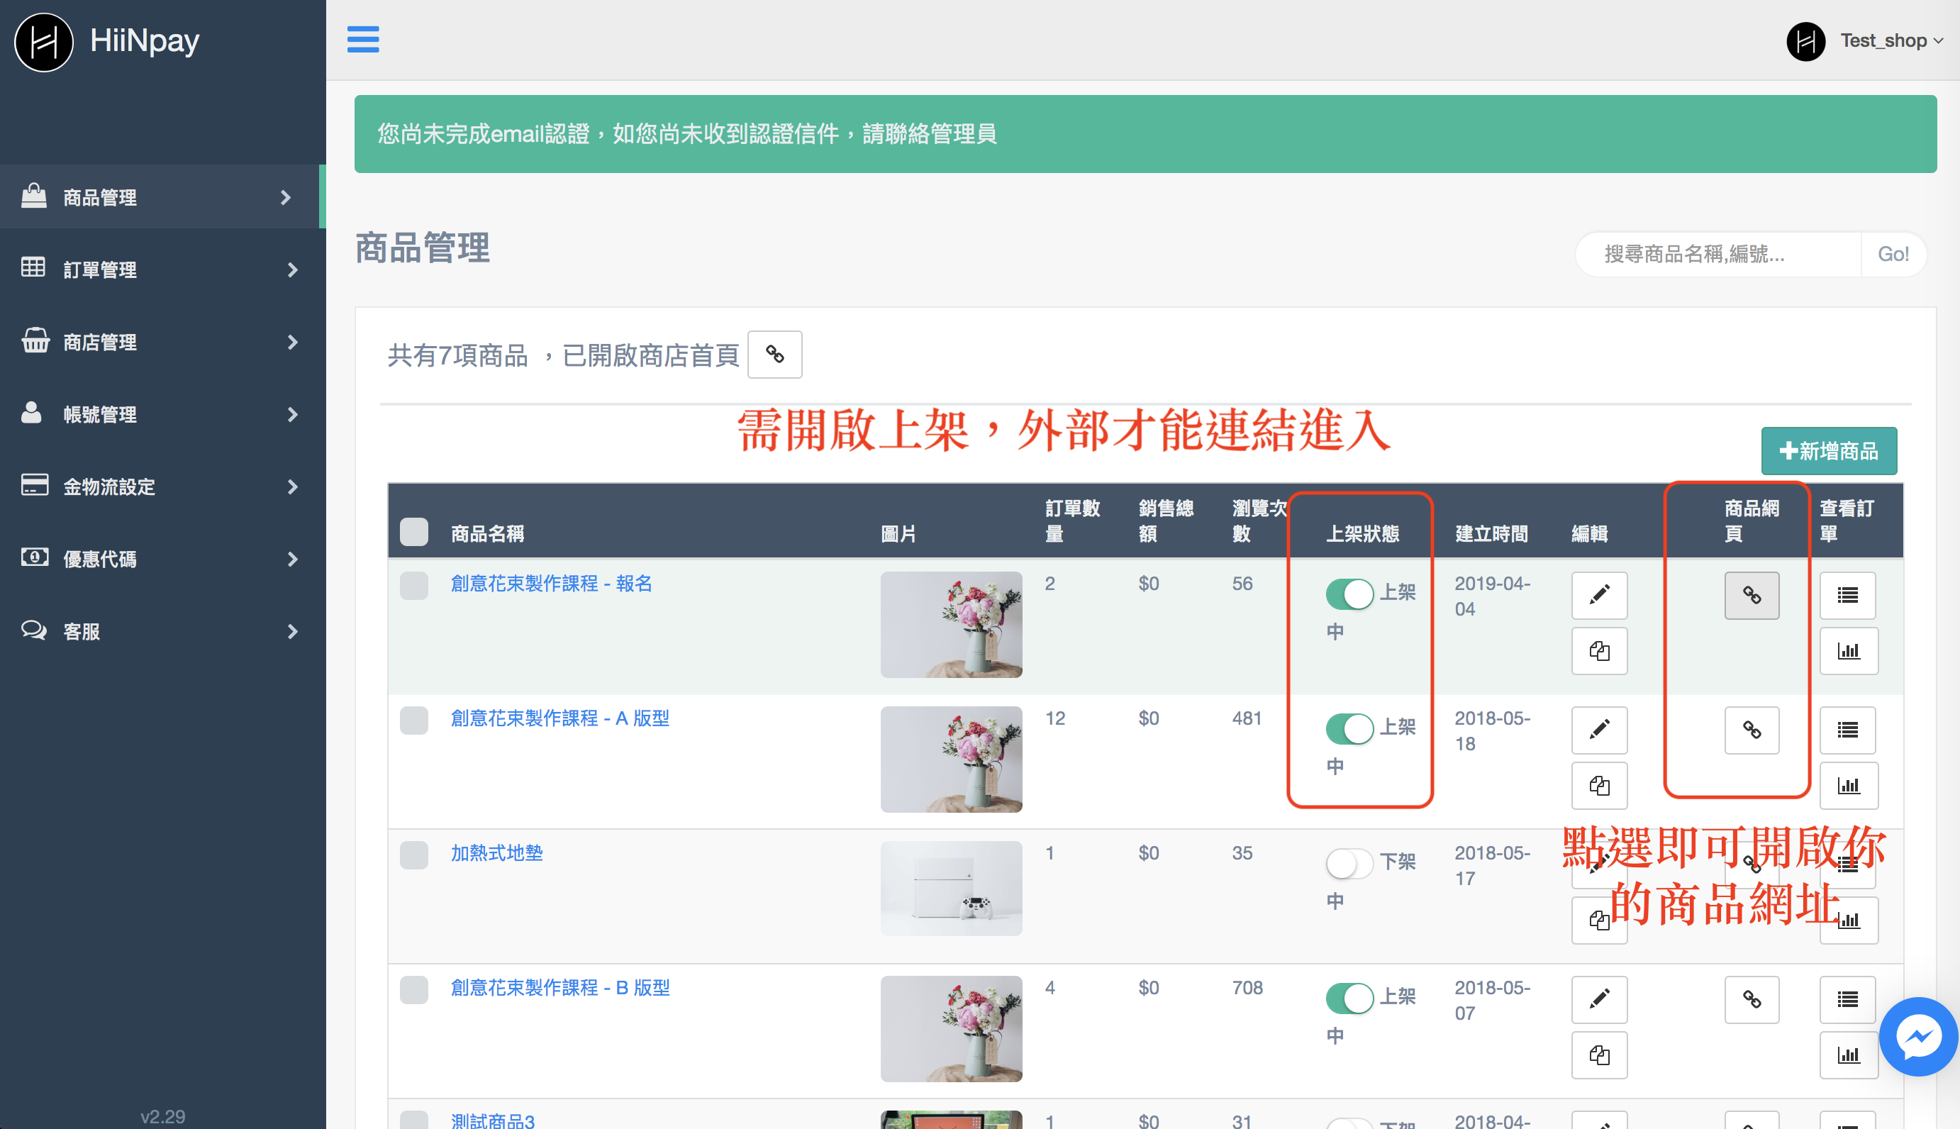Click the A 版型 product thumbnail image

[952, 759]
